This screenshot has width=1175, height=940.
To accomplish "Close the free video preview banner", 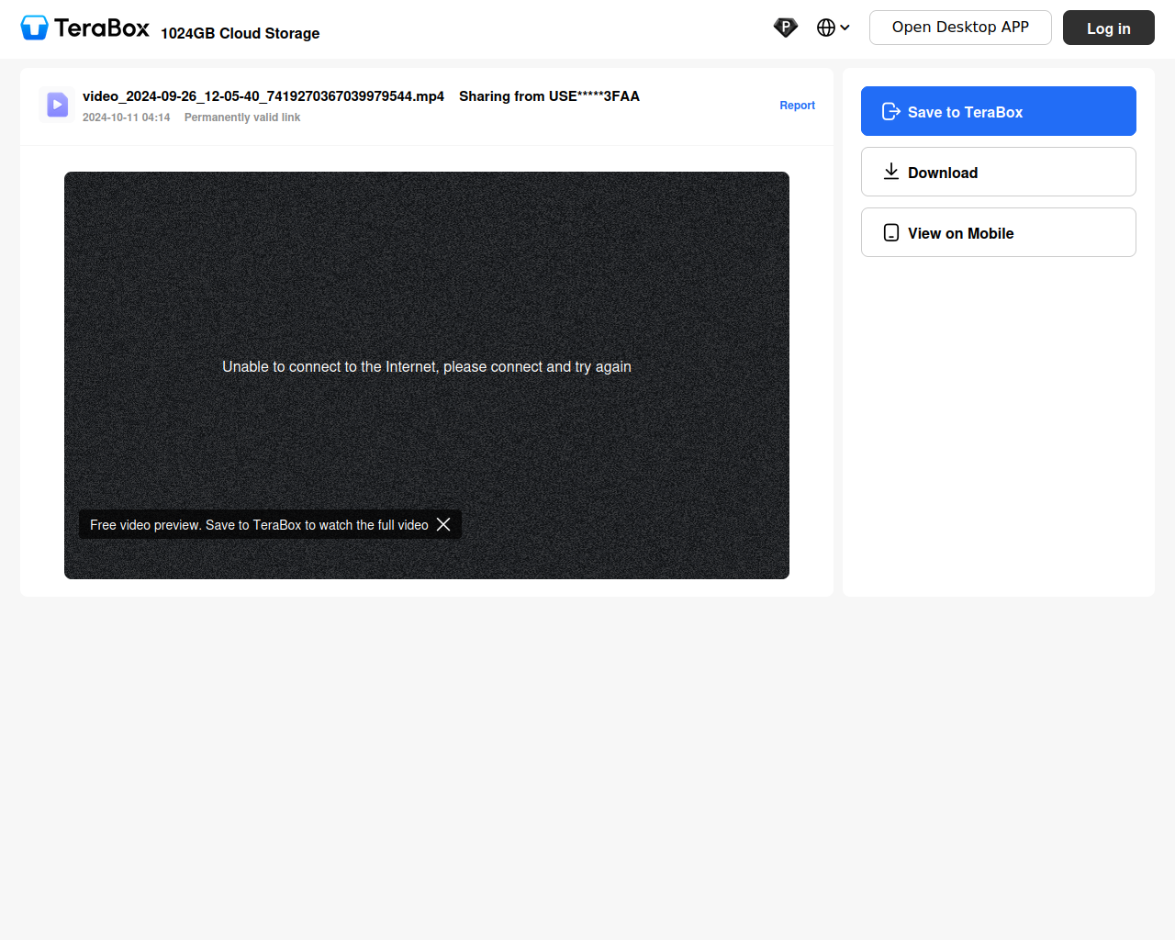I will click(443, 524).
